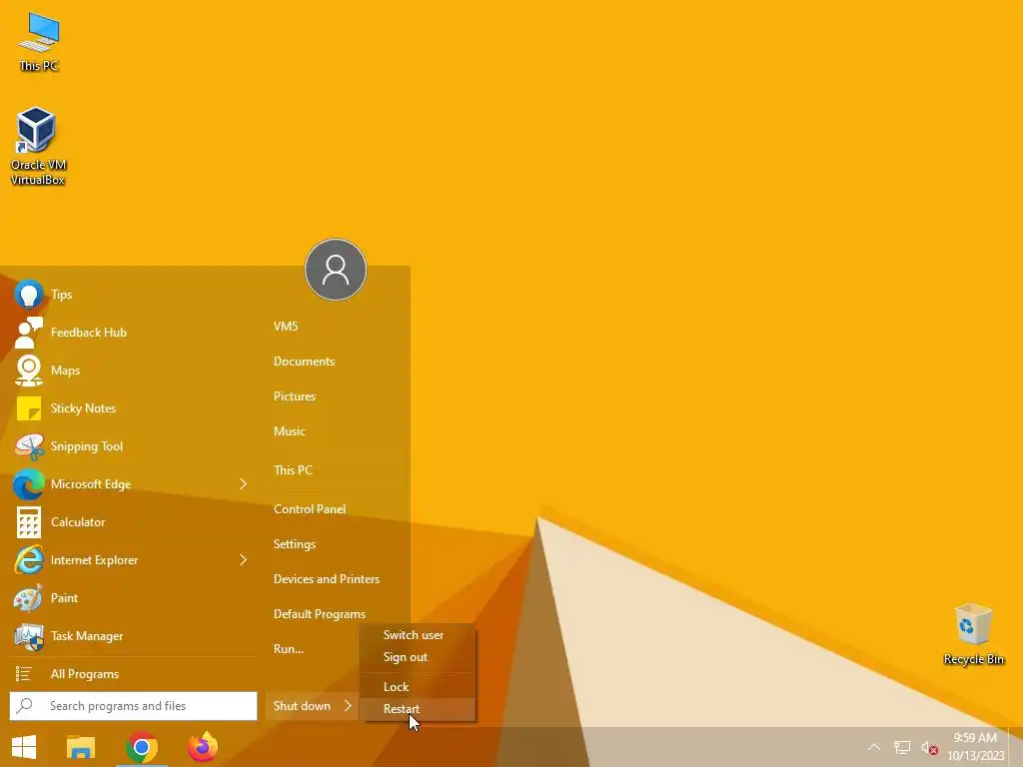Open Calculator icon in start menu
Viewport: 1023px width, 767px height.
click(x=29, y=521)
